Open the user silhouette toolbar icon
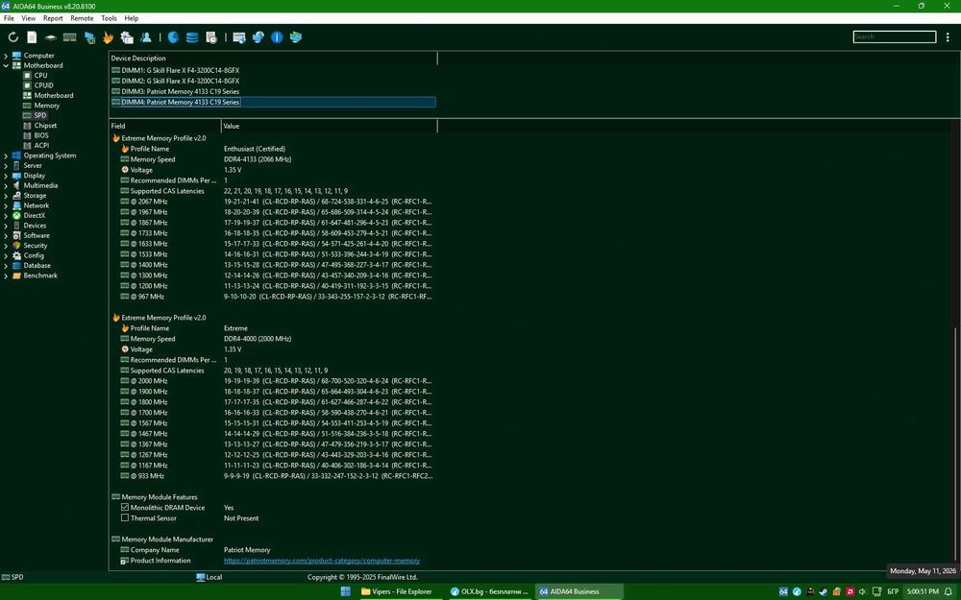Image resolution: width=961 pixels, height=600 pixels. click(146, 37)
